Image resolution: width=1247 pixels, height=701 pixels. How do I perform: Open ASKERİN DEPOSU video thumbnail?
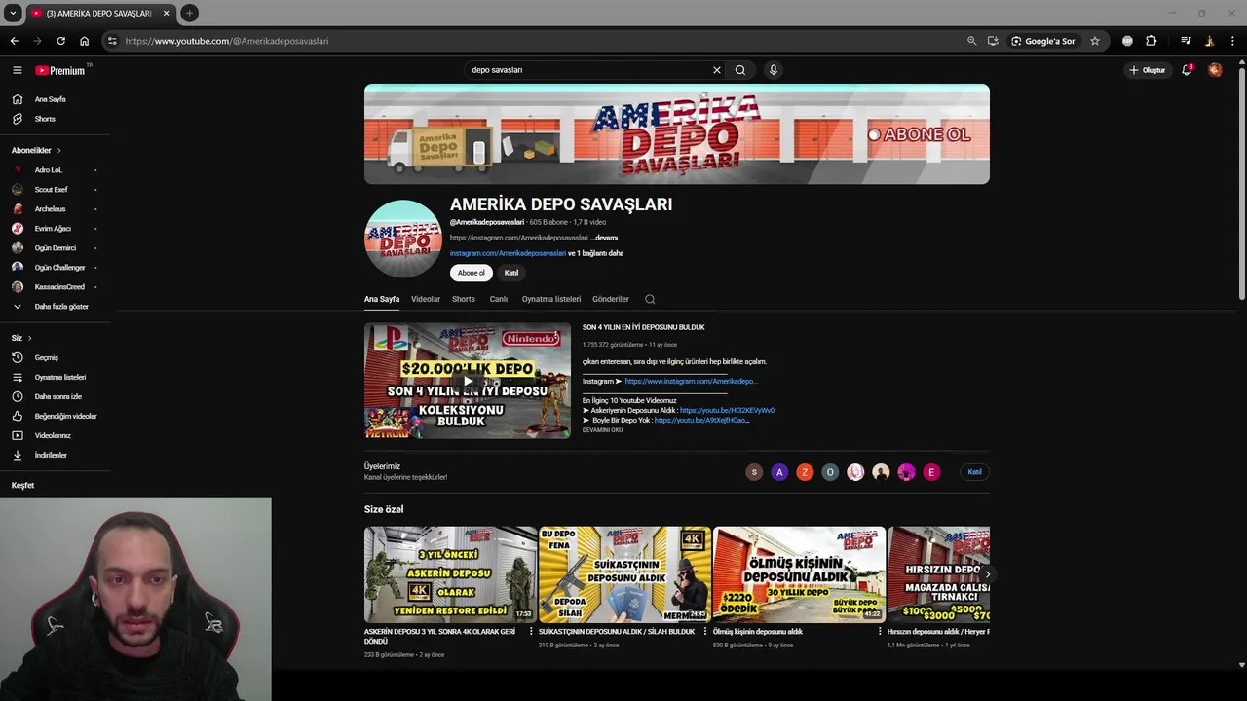[x=450, y=574]
